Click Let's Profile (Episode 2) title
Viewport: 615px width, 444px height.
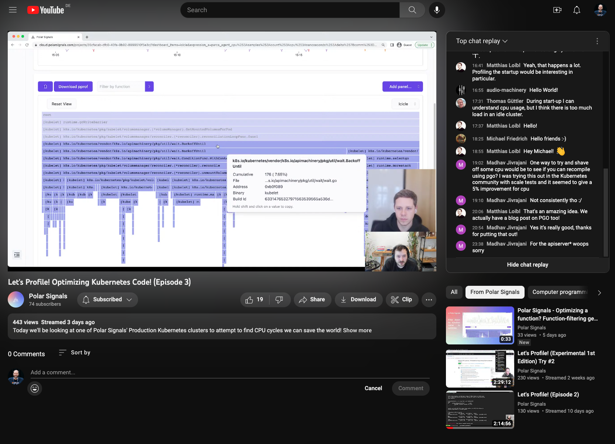click(x=548, y=395)
